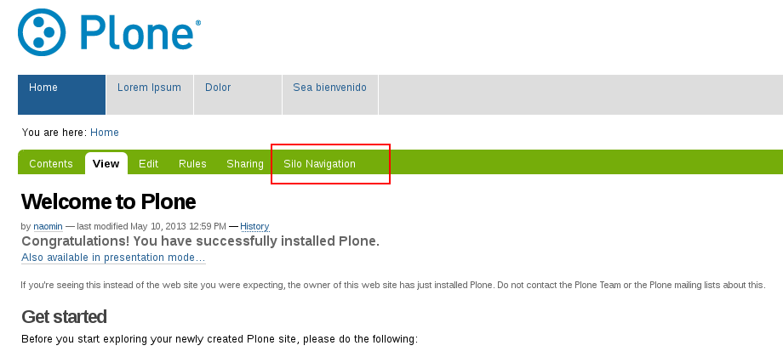Open the Rules tab

click(192, 164)
